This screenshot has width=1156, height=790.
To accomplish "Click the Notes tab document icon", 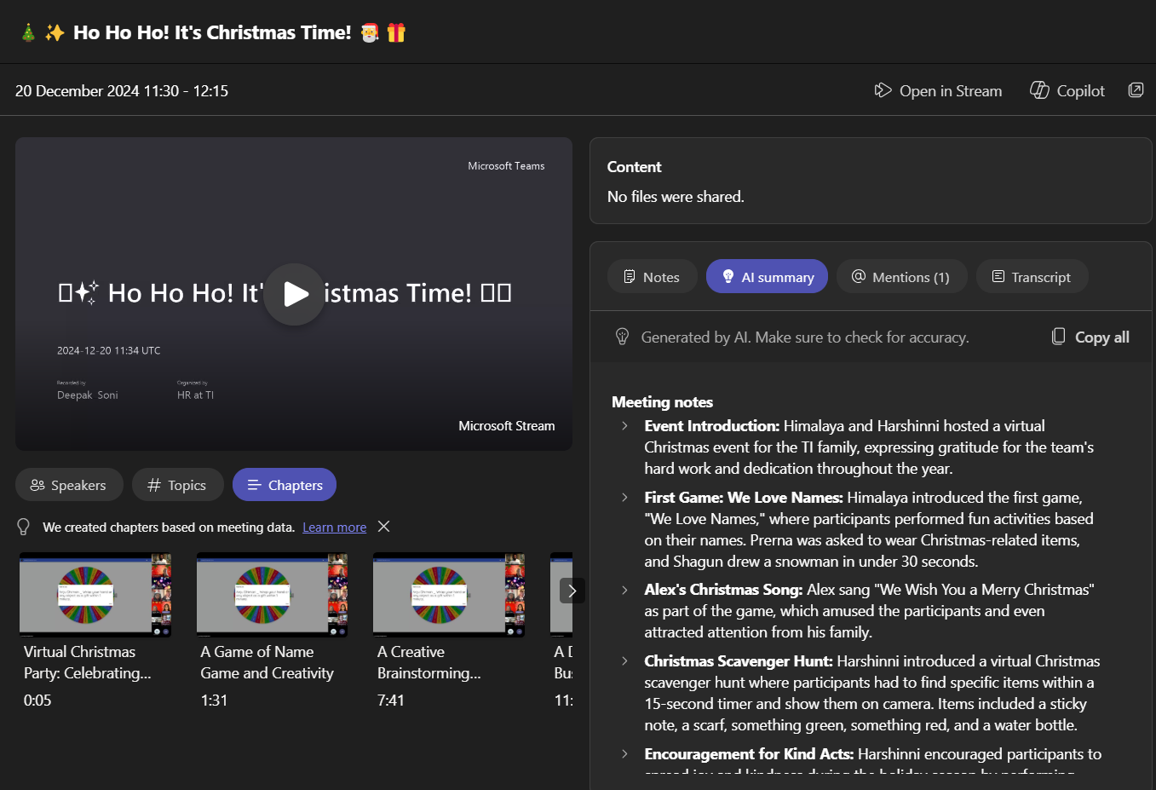I will point(630,276).
